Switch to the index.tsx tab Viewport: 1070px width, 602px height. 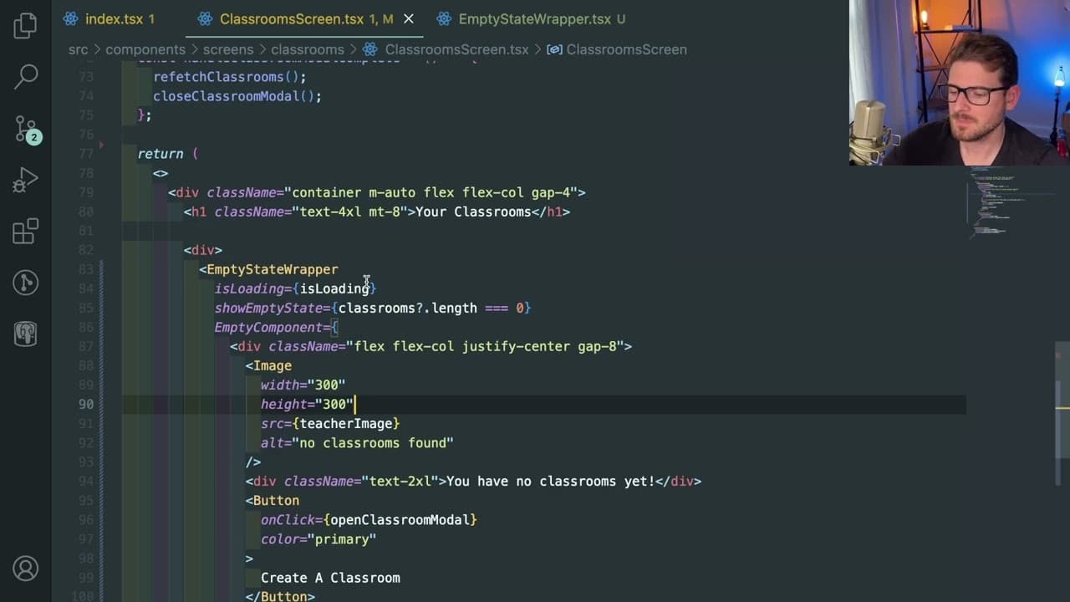click(x=115, y=18)
